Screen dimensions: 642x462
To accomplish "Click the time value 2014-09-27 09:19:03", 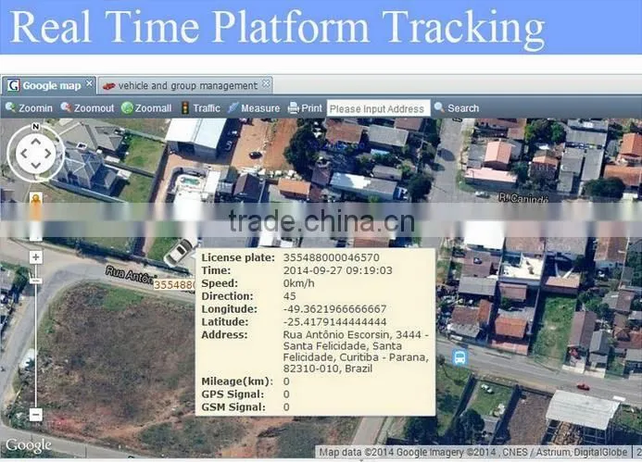I will coord(338,270).
